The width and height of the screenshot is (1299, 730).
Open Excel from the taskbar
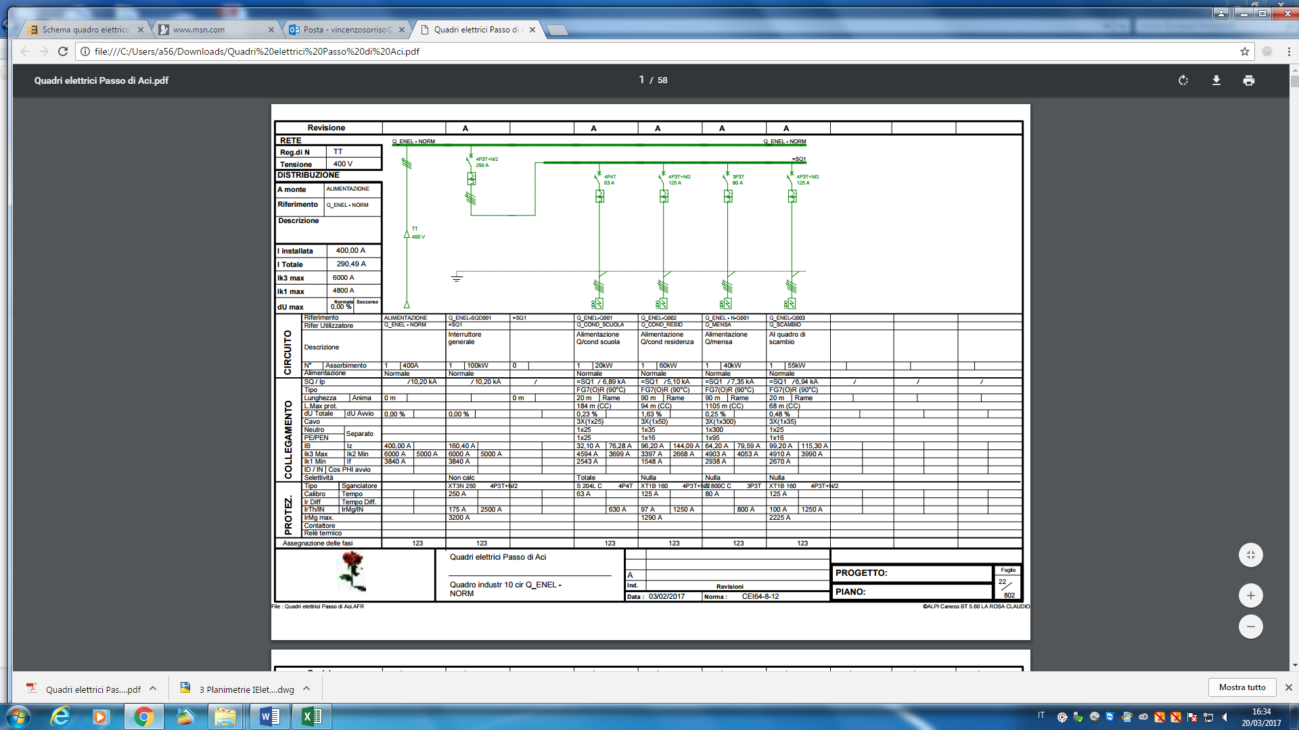tap(311, 716)
